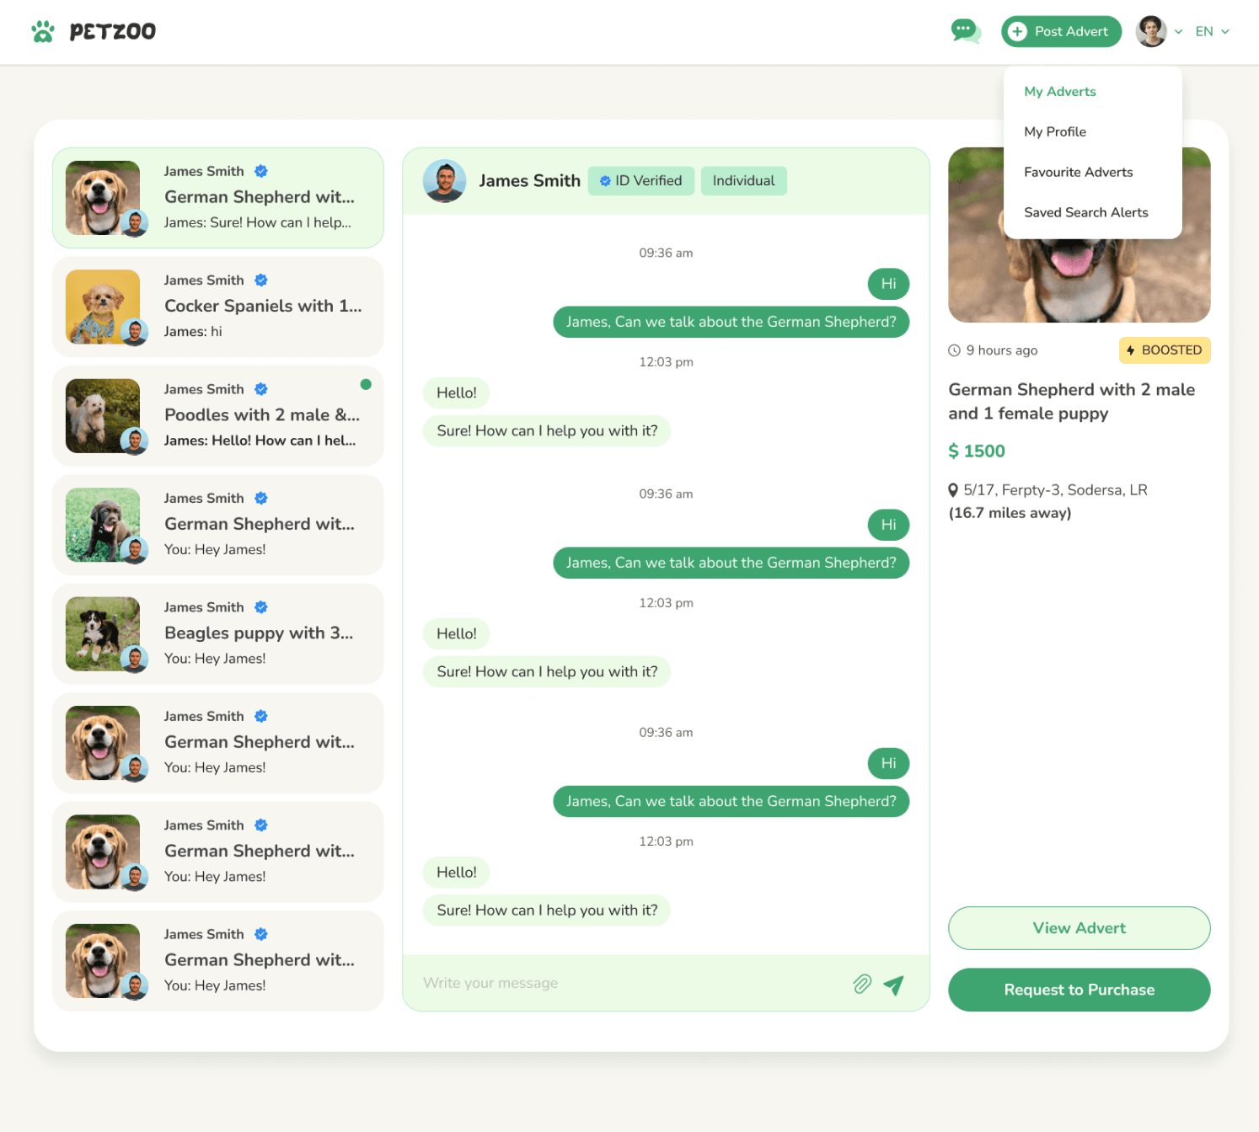
Task: Click James Smith's avatar in chat header
Action: click(x=445, y=181)
